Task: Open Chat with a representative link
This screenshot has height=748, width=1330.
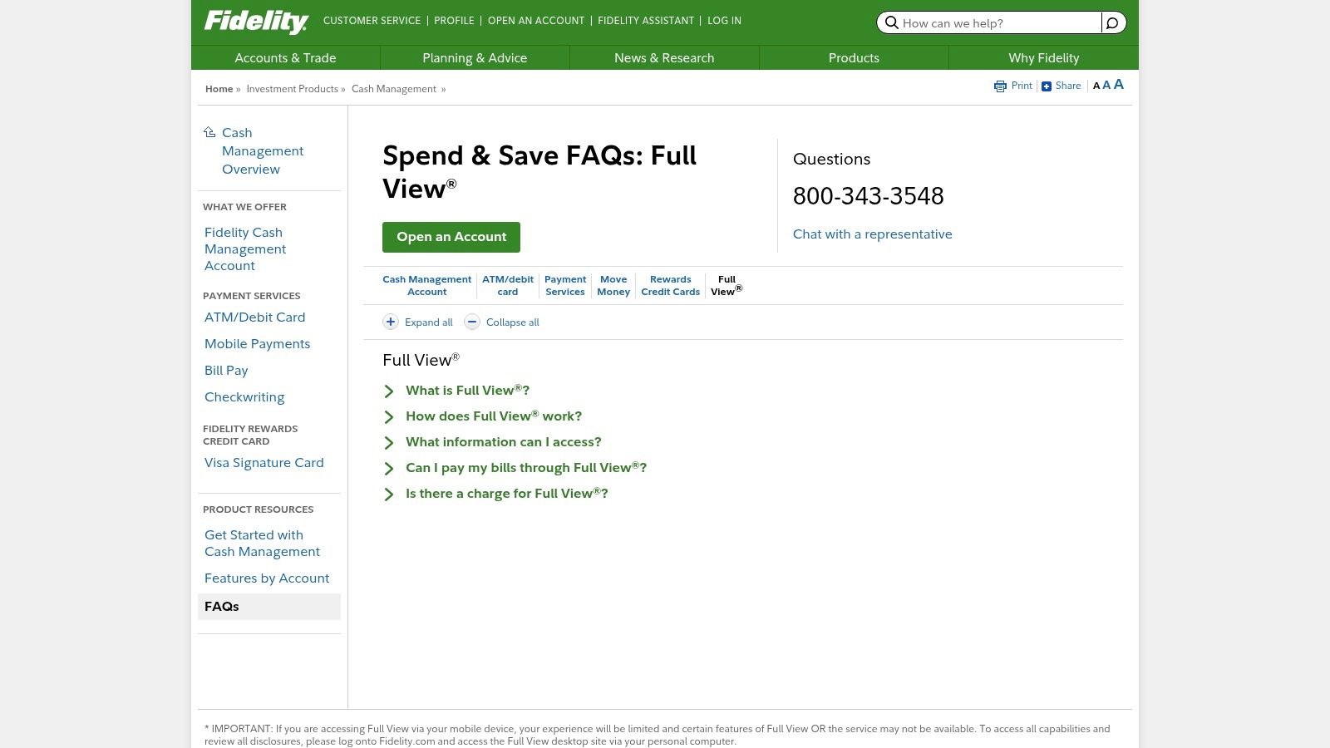Action: tap(872, 234)
